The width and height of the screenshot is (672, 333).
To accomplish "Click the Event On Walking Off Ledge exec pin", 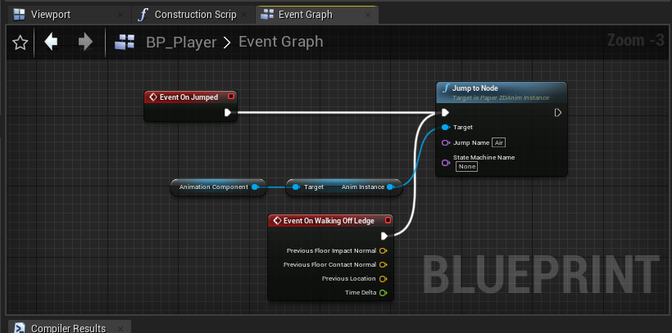I will [x=384, y=236].
